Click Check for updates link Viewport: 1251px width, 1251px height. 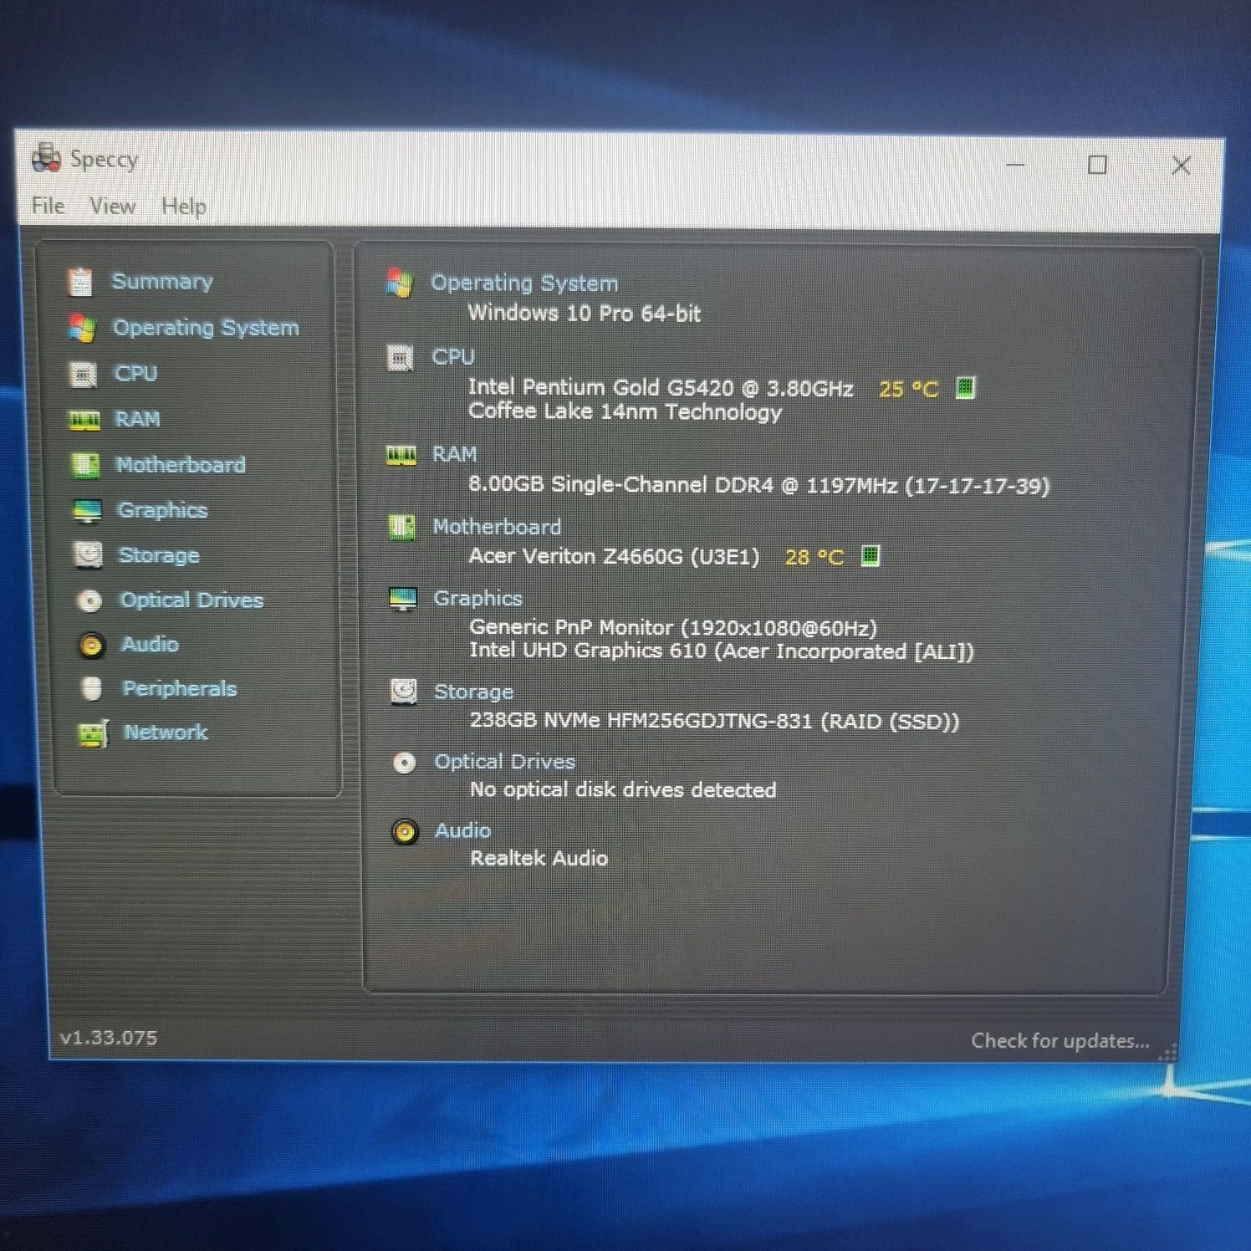1060,1041
